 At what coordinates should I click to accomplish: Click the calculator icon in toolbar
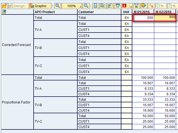coord(95,6)
